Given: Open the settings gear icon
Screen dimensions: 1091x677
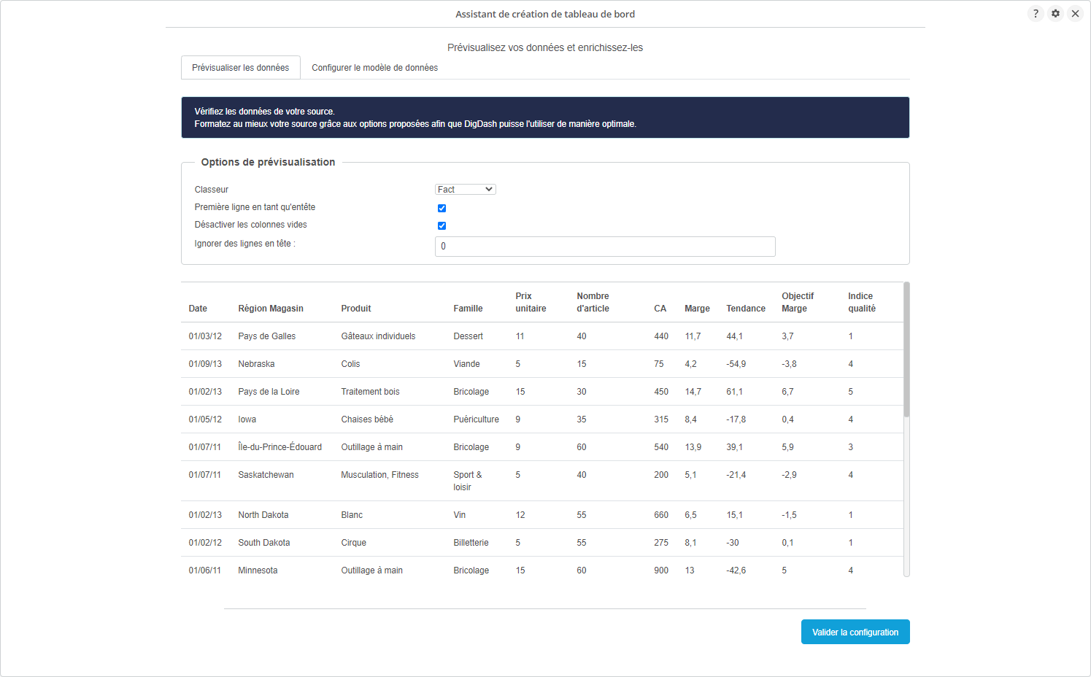Looking at the screenshot, I should coord(1055,14).
